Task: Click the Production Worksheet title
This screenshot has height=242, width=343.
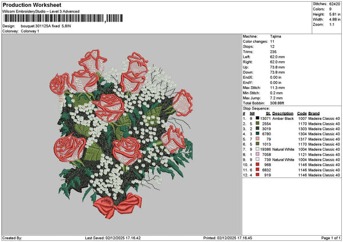Action: click(x=32, y=5)
